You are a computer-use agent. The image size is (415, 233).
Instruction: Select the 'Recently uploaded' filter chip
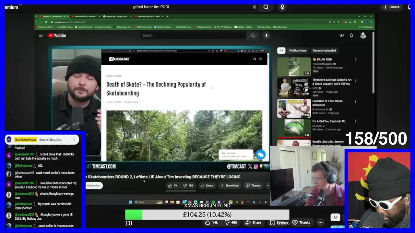coord(324,50)
